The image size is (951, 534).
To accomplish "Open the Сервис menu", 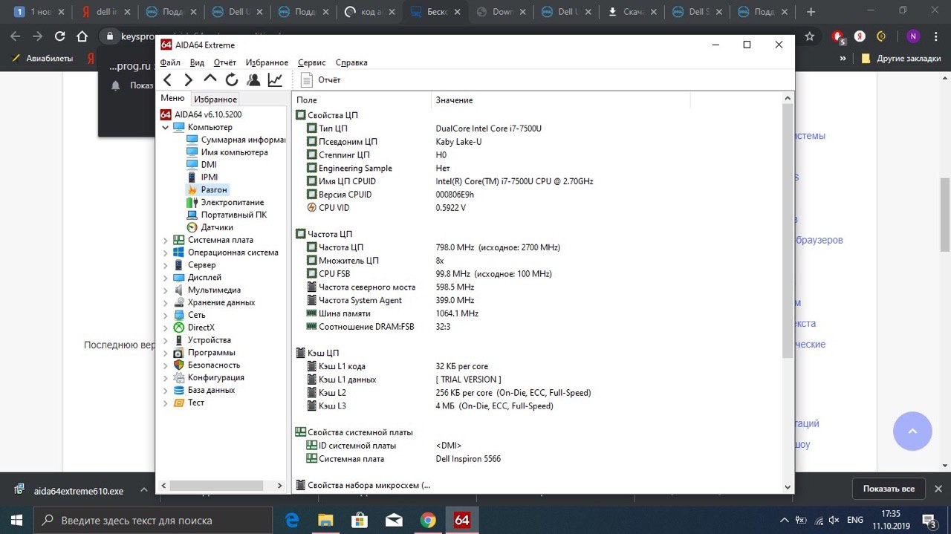I will tap(312, 63).
